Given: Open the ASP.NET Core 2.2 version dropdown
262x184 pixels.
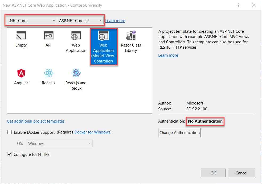Looking at the screenshot, I should click(x=80, y=20).
